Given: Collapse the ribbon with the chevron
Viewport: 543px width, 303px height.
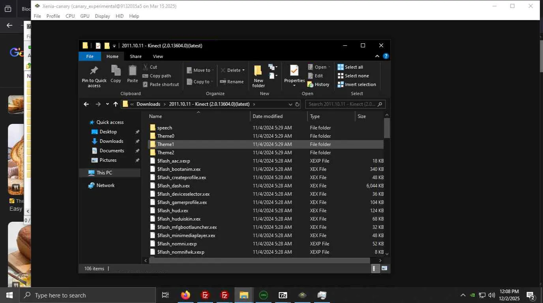Looking at the screenshot, I should (x=377, y=56).
